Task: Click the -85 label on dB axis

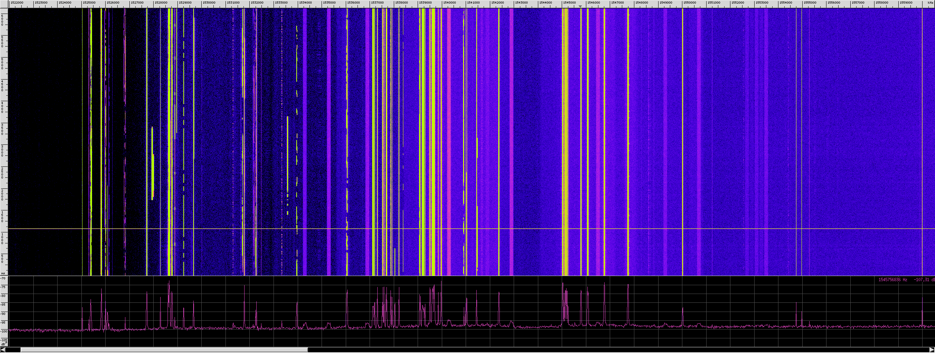Action: tap(3, 305)
